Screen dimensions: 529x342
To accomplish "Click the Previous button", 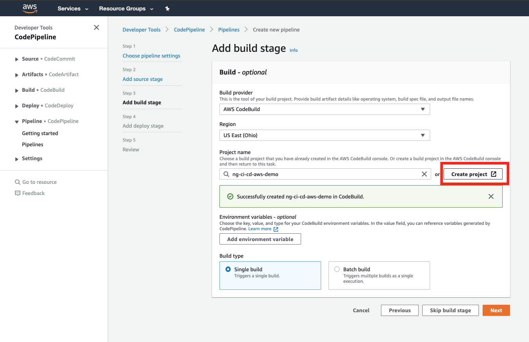I will click(400, 311).
